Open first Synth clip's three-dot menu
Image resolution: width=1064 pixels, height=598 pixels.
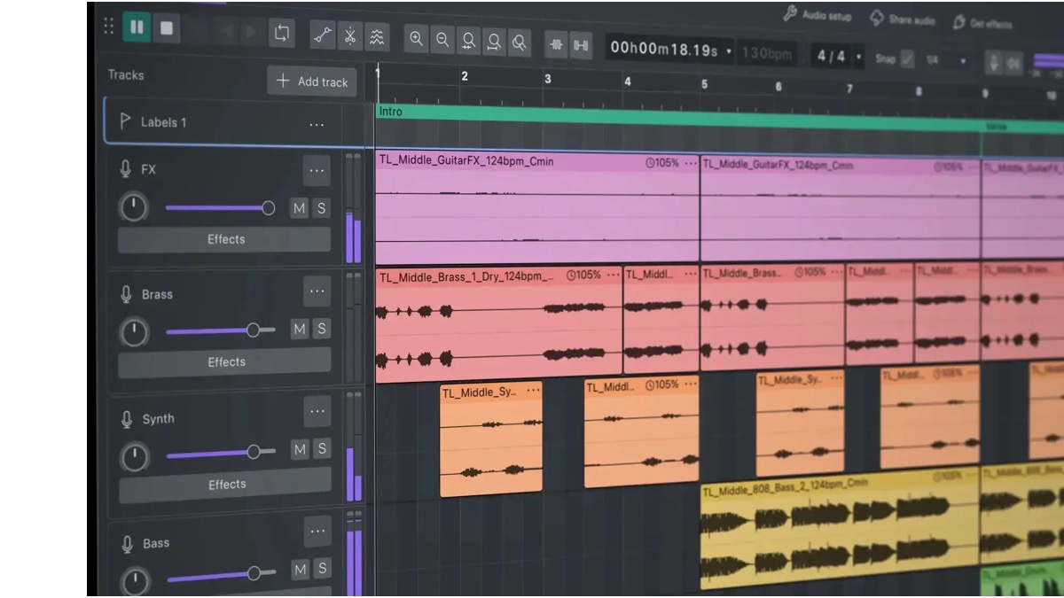[532, 391]
